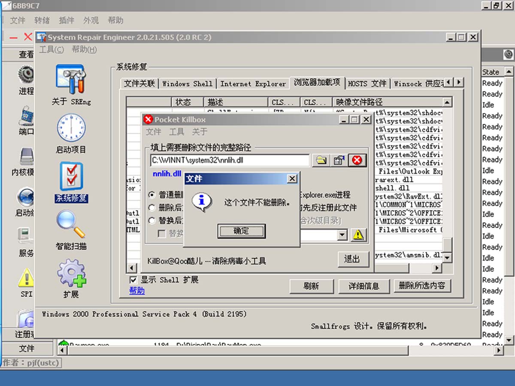Viewport: 515px width, 386px height.
Task: Click the background window's bottom scroll right arrow
Action: [x=499, y=350]
